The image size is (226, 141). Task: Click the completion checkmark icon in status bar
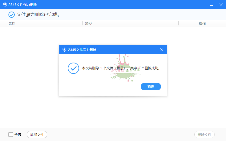click(x=12, y=15)
